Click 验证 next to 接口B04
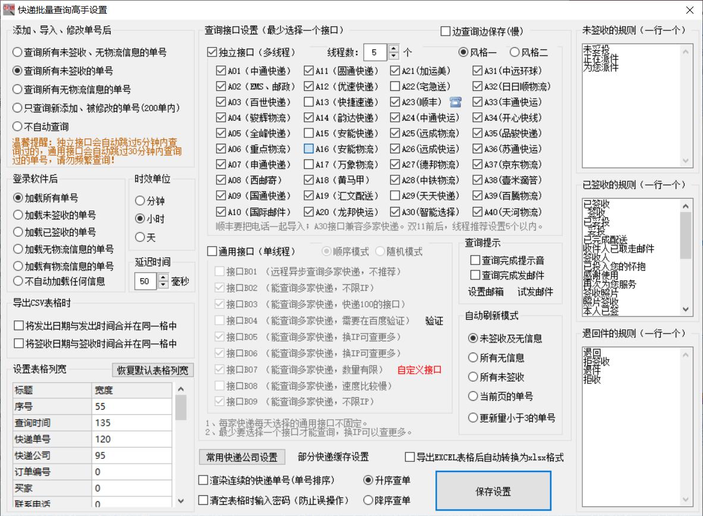Viewport: 703px width, 516px height. 434,320
